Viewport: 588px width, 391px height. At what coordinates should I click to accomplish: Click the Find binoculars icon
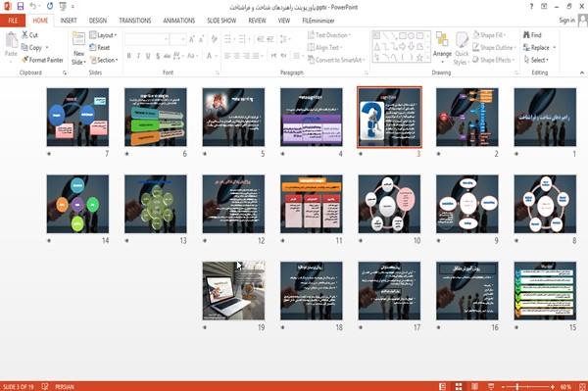point(526,35)
